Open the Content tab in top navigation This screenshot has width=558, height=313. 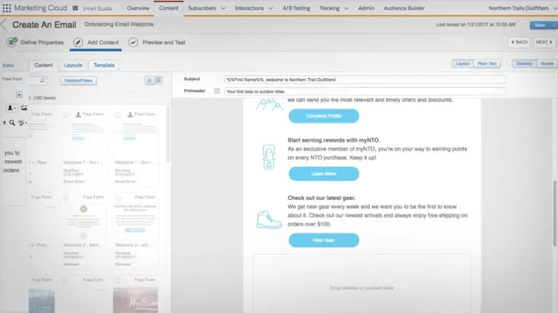pos(169,8)
